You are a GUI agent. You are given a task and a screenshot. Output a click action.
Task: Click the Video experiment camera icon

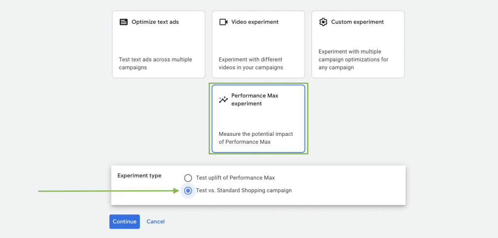[x=223, y=22]
